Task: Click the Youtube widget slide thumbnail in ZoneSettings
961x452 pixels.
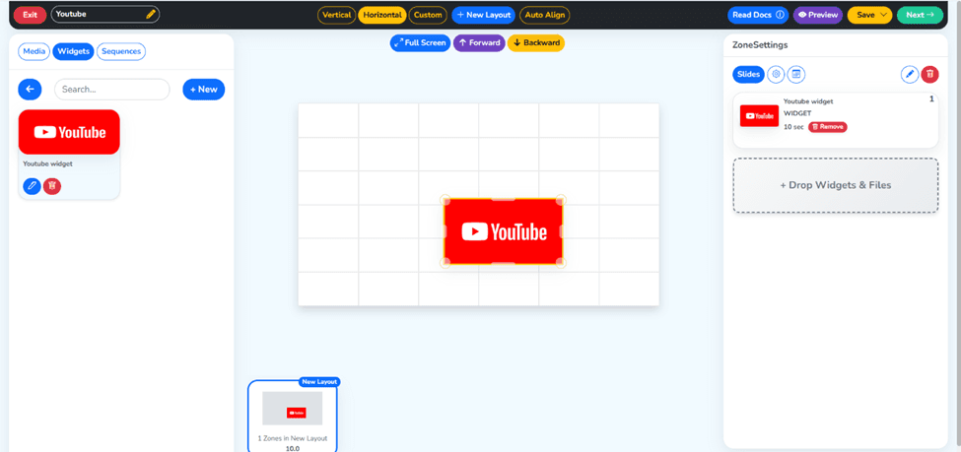Action: click(x=759, y=116)
